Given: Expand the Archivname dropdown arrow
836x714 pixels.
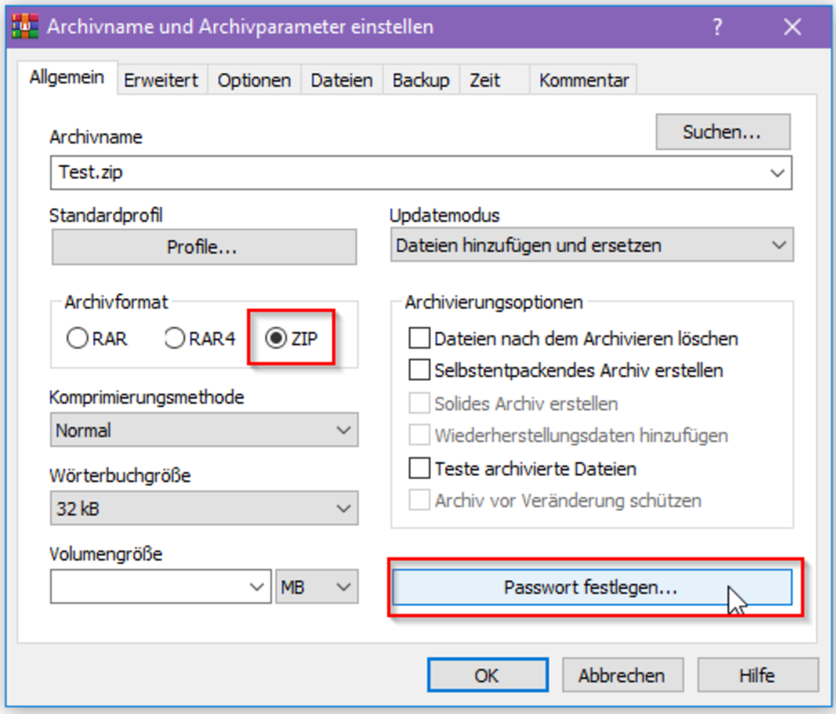Looking at the screenshot, I should click(777, 173).
